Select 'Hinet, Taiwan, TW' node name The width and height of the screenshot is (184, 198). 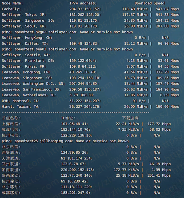pyautogui.click(x=21, y=107)
